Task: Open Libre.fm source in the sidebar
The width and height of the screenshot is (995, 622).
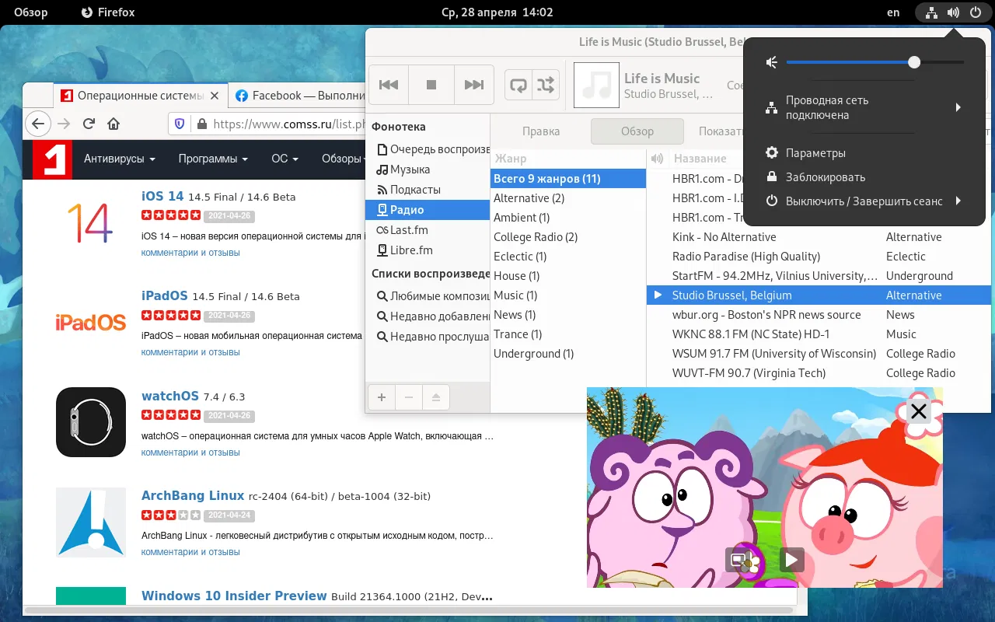Action: point(428,250)
